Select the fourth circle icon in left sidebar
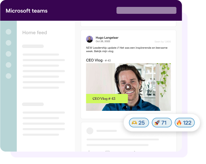The height and width of the screenshot is (164, 206). point(9,65)
